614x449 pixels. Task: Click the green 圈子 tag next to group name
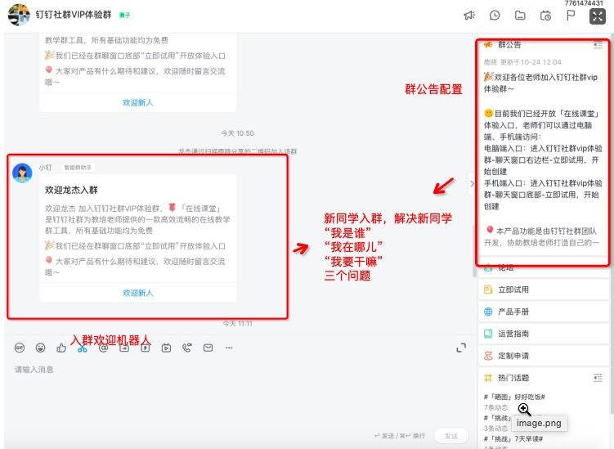125,15
